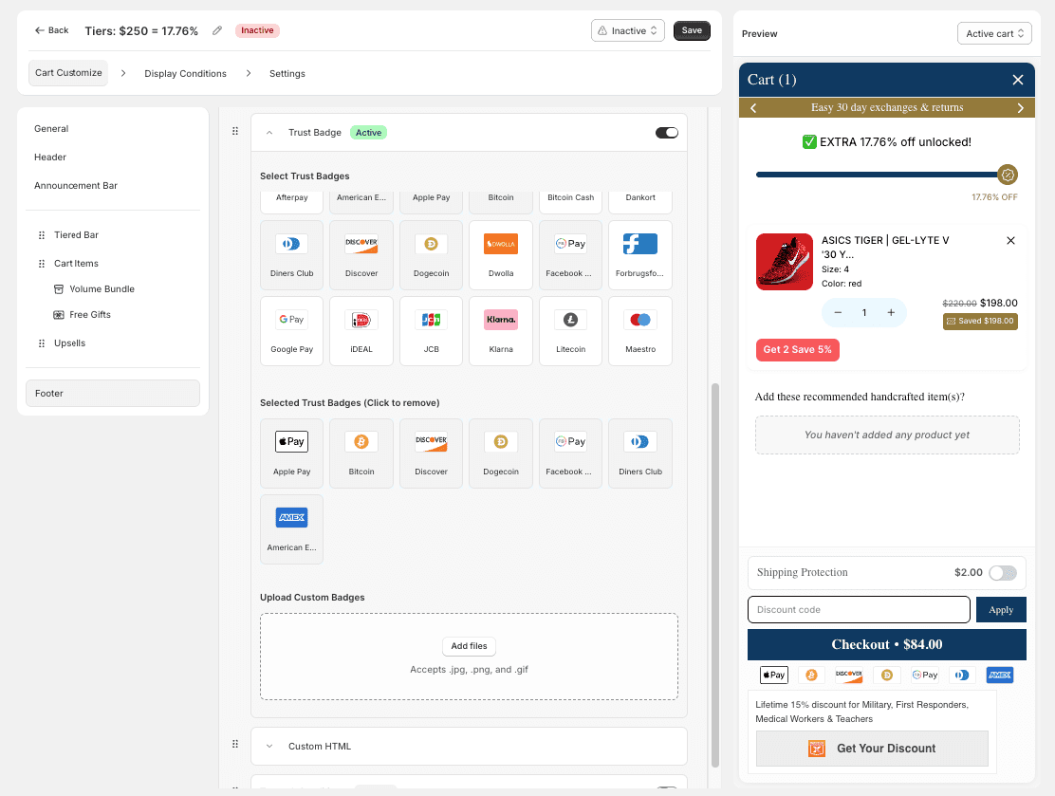This screenshot has width=1055, height=796.
Task: Click the drag handle beside Tiered Bar
Action: pos(42,235)
